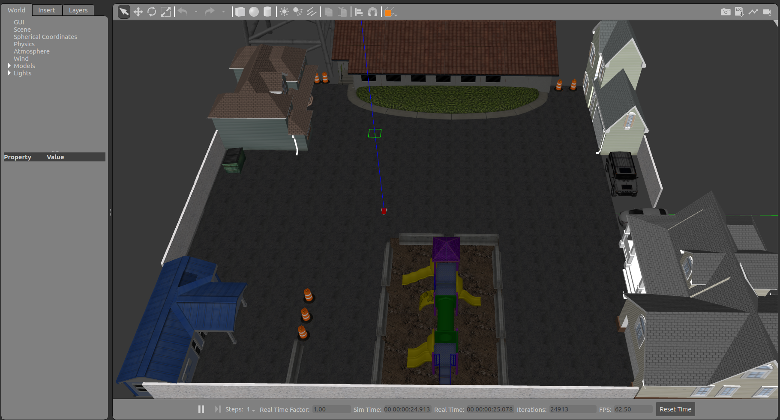This screenshot has height=420, width=780.
Task: Switch to the World tab
Action: point(16,10)
